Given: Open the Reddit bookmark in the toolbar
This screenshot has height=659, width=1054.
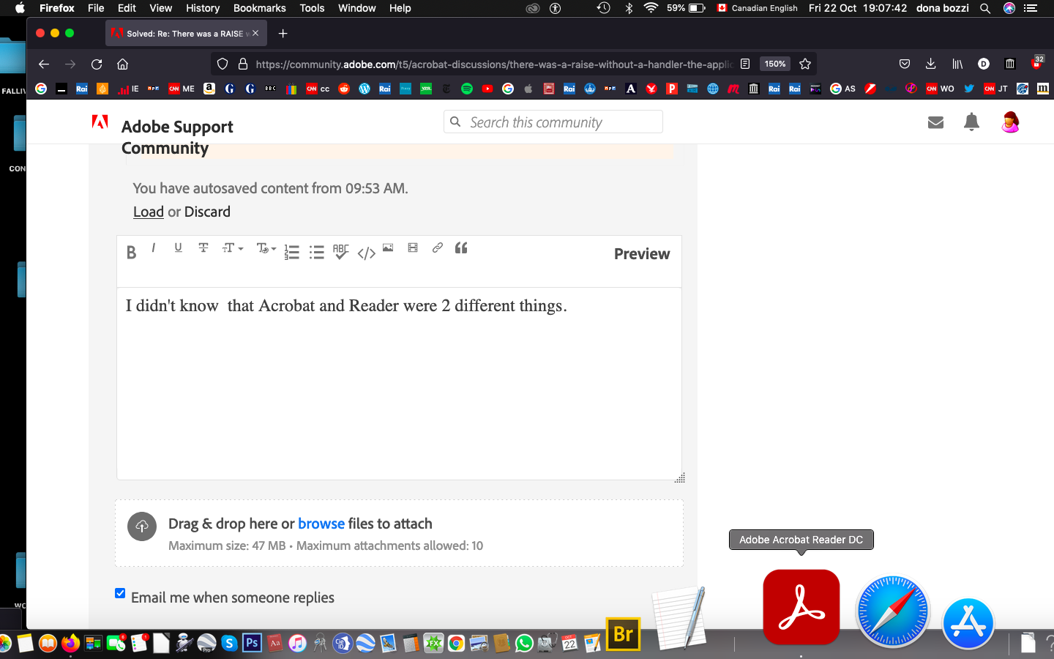Looking at the screenshot, I should coord(344,89).
